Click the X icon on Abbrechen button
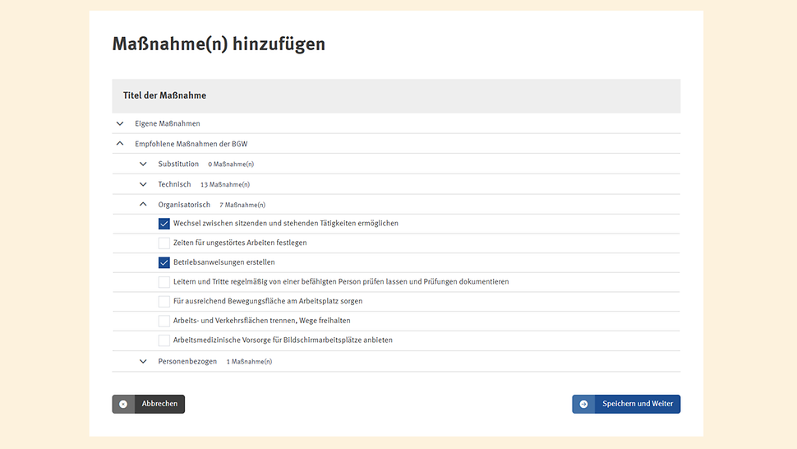The height and width of the screenshot is (449, 797). pyautogui.click(x=123, y=404)
